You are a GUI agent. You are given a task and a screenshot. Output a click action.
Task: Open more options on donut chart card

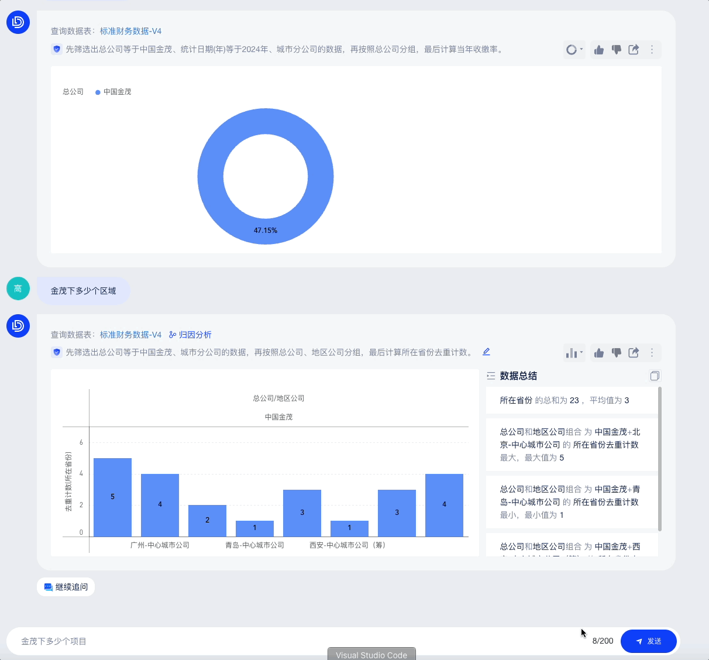click(652, 50)
